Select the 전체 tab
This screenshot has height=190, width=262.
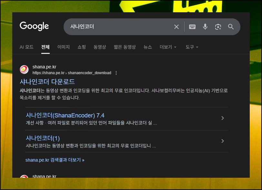(x=45, y=47)
